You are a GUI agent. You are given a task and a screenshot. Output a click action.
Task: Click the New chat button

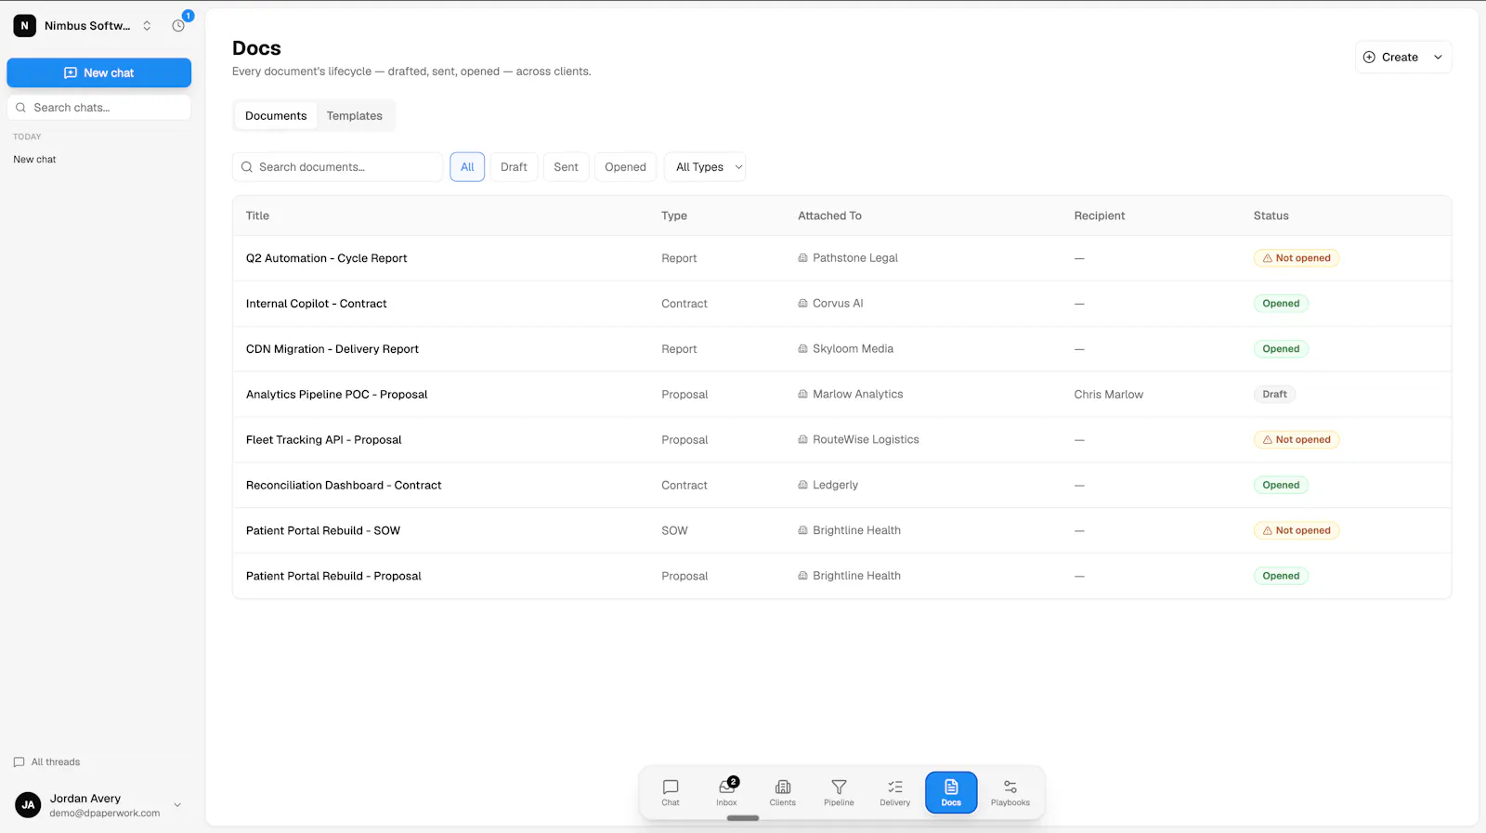(99, 72)
